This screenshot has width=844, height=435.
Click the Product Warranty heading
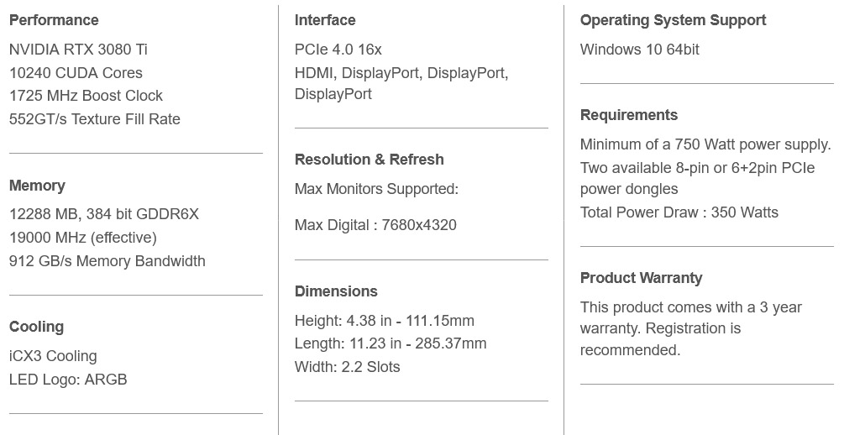[x=641, y=278]
